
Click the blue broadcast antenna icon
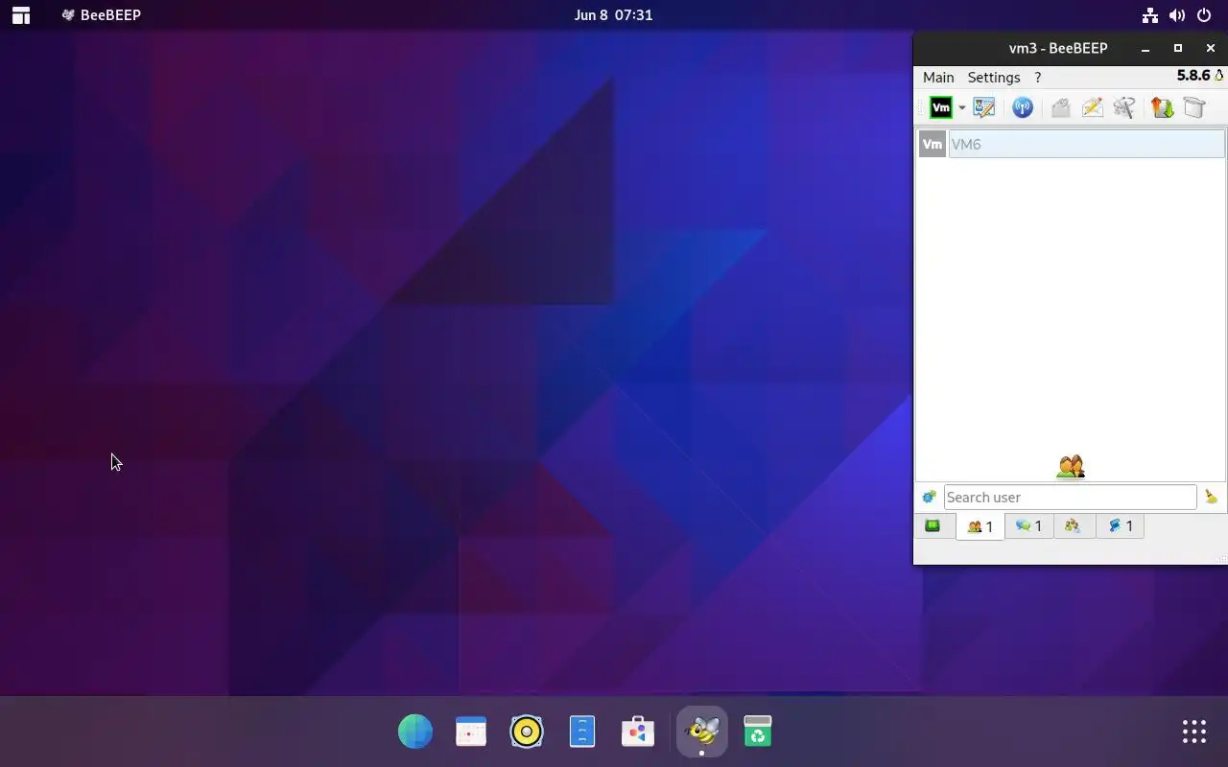pos(1023,107)
